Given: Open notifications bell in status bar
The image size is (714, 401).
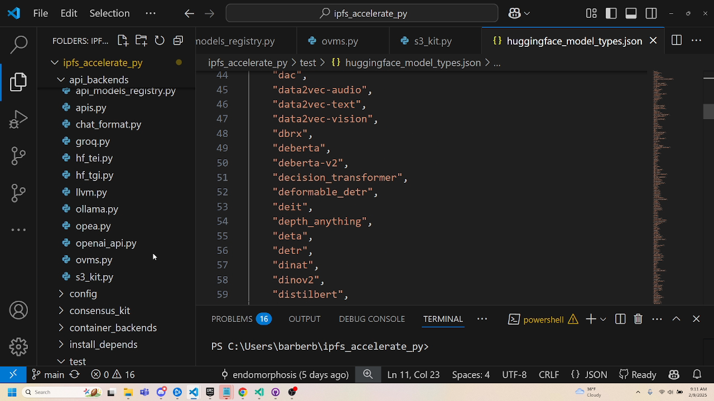Looking at the screenshot, I should pos(697,375).
